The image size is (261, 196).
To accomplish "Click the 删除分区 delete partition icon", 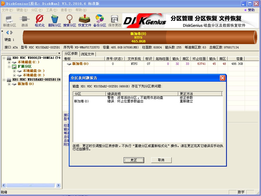I will [x=55, y=21].
